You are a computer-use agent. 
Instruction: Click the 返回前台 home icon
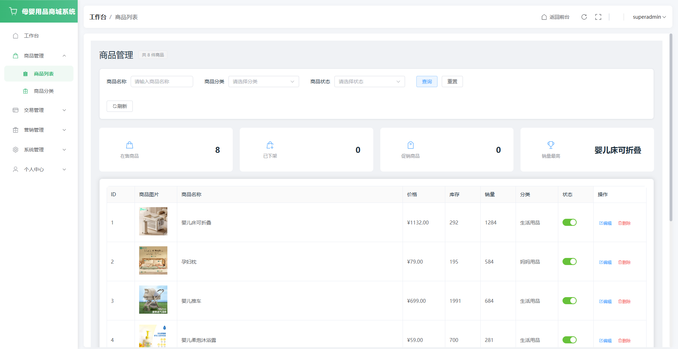tap(544, 17)
